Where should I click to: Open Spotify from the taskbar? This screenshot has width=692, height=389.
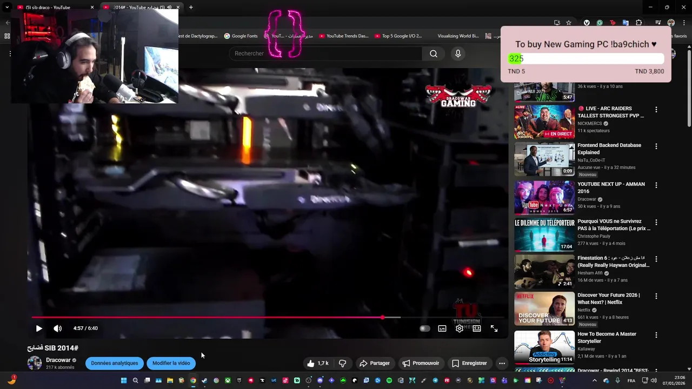389,380
